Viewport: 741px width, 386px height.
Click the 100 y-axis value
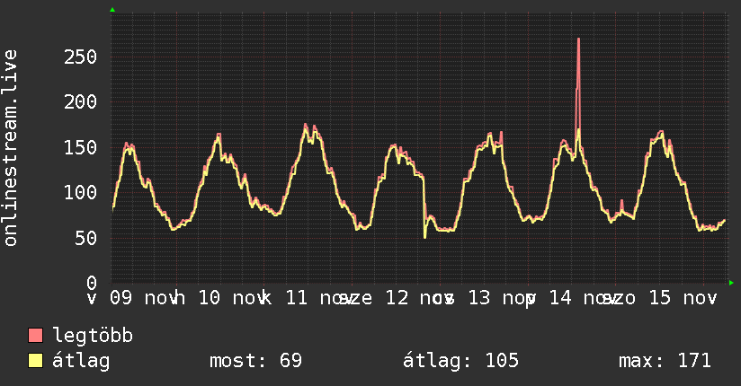click(x=80, y=192)
